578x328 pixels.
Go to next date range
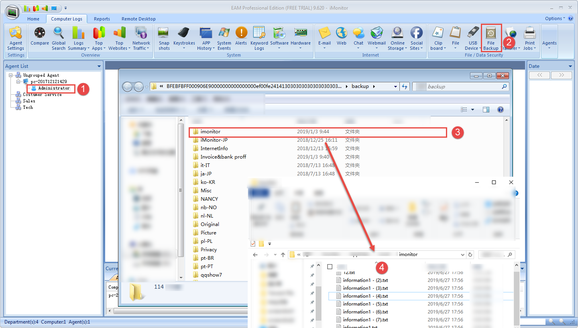tap(561, 75)
